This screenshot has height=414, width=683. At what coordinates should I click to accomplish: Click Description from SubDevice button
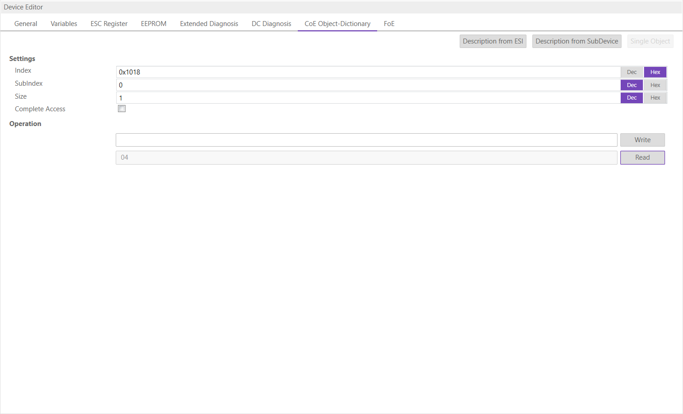pyautogui.click(x=577, y=41)
